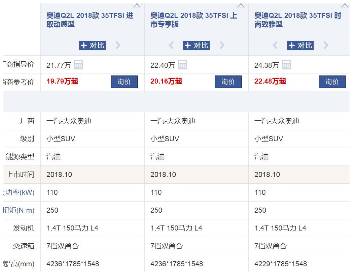Image resolution: width=353 pixels, height=275 pixels.
Task: Click the 19.79万起 dealer price
Action: pos(62,81)
